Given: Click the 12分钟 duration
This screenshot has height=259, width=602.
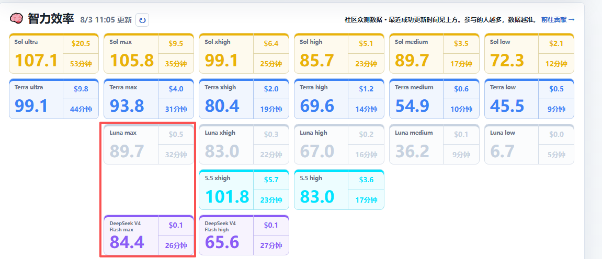Looking at the screenshot, I should pos(556,64).
